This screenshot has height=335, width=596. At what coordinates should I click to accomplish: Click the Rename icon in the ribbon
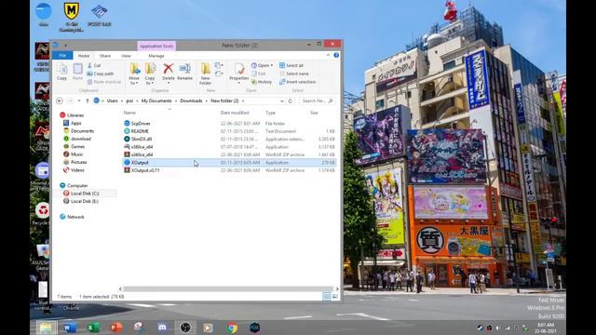[184, 72]
